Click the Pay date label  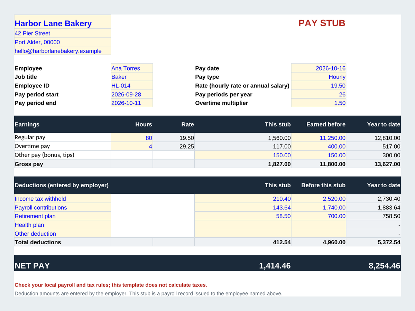[x=207, y=68]
